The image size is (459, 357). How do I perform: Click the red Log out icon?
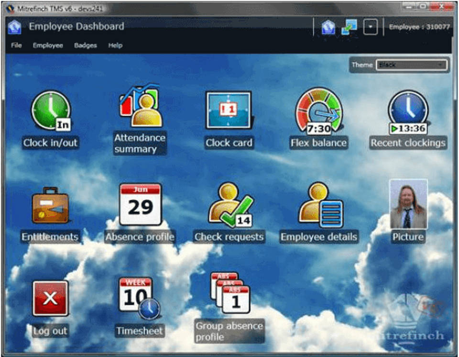50,299
